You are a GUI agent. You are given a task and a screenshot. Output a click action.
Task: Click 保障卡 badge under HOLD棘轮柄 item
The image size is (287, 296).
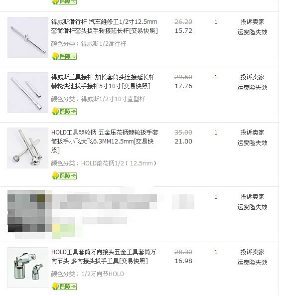tap(64, 176)
